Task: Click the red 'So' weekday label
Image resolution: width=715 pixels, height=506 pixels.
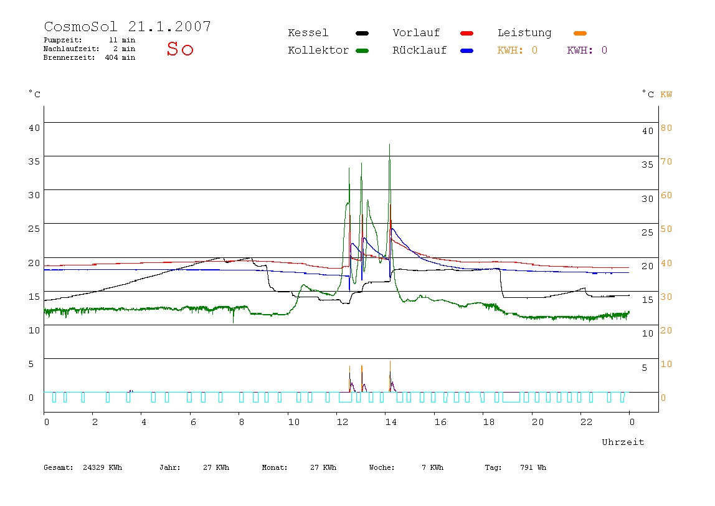Action: pos(180,49)
